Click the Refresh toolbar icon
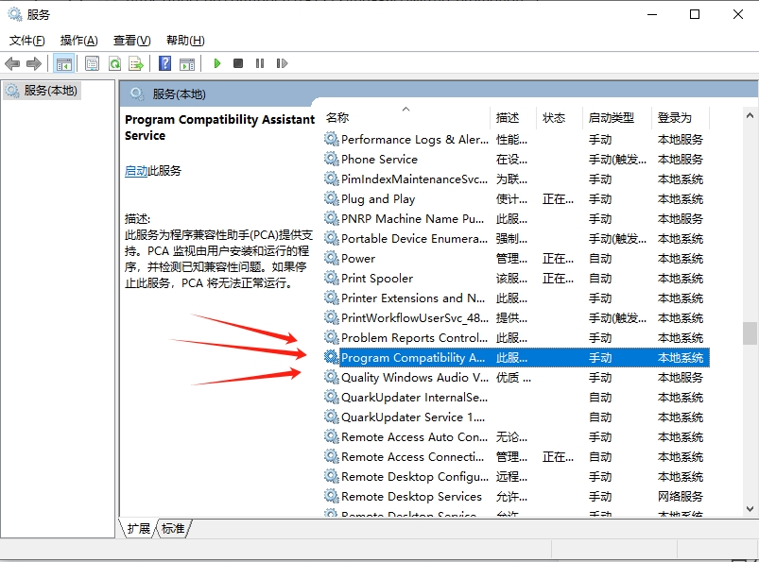The image size is (759, 562). pyautogui.click(x=114, y=63)
